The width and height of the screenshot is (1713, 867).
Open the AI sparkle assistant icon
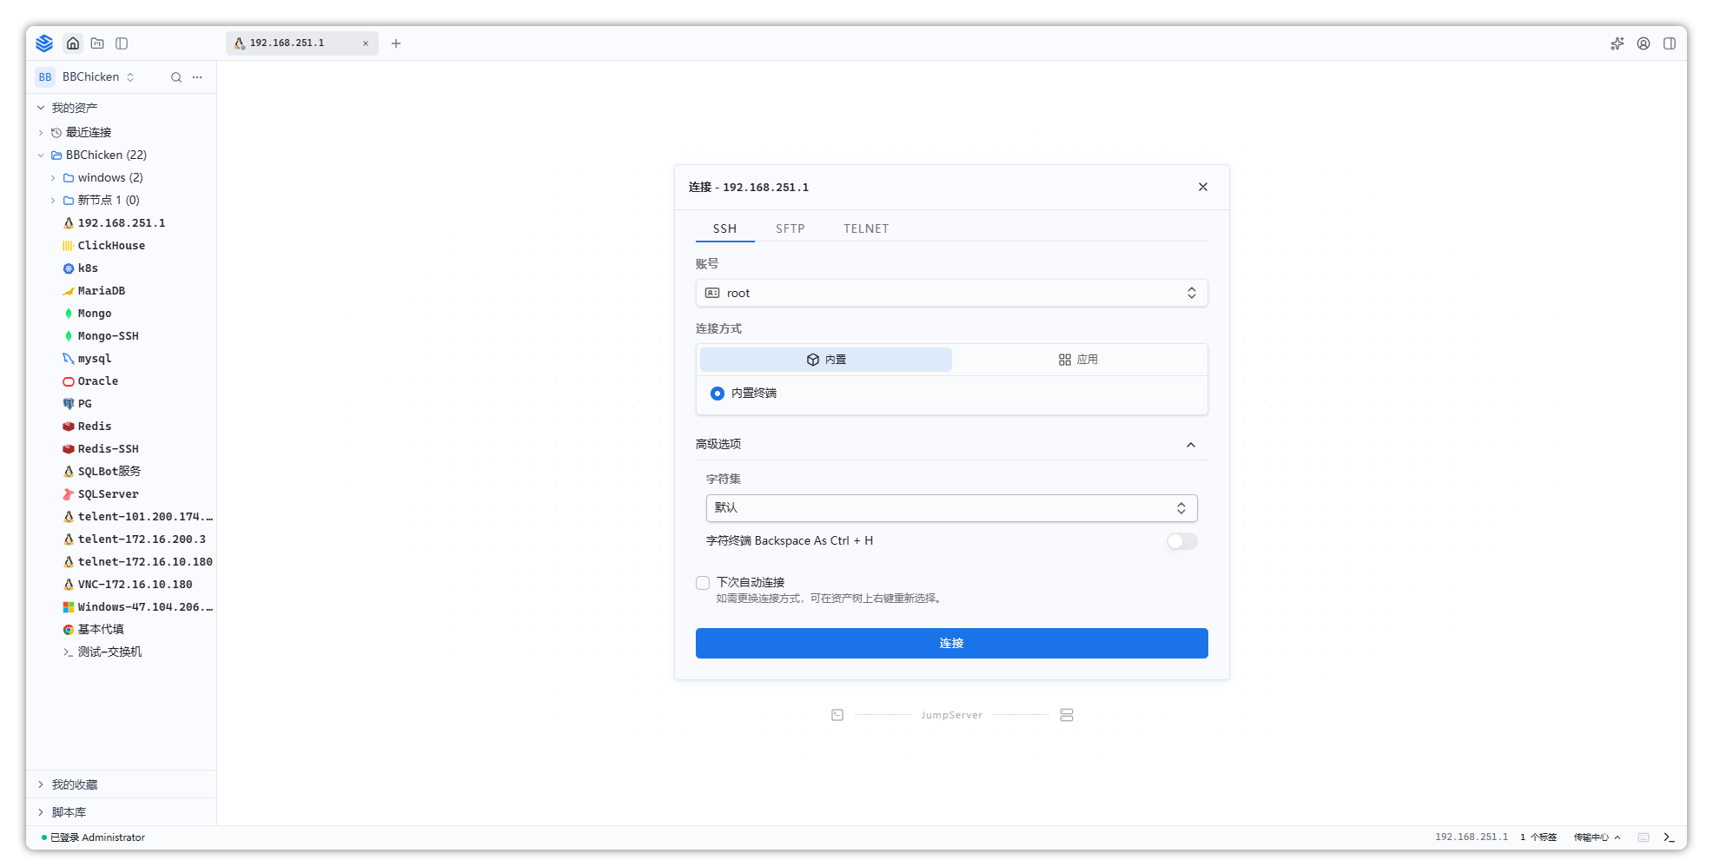(x=1617, y=43)
